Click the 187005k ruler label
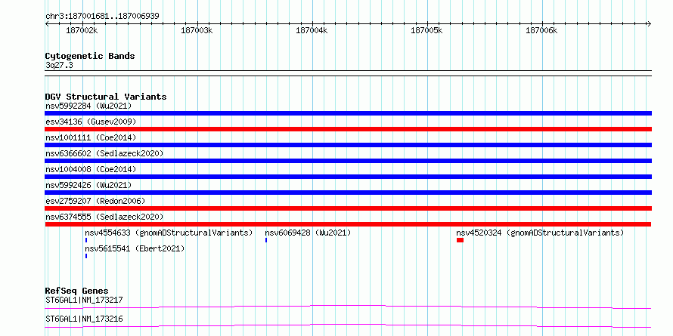 point(427,30)
